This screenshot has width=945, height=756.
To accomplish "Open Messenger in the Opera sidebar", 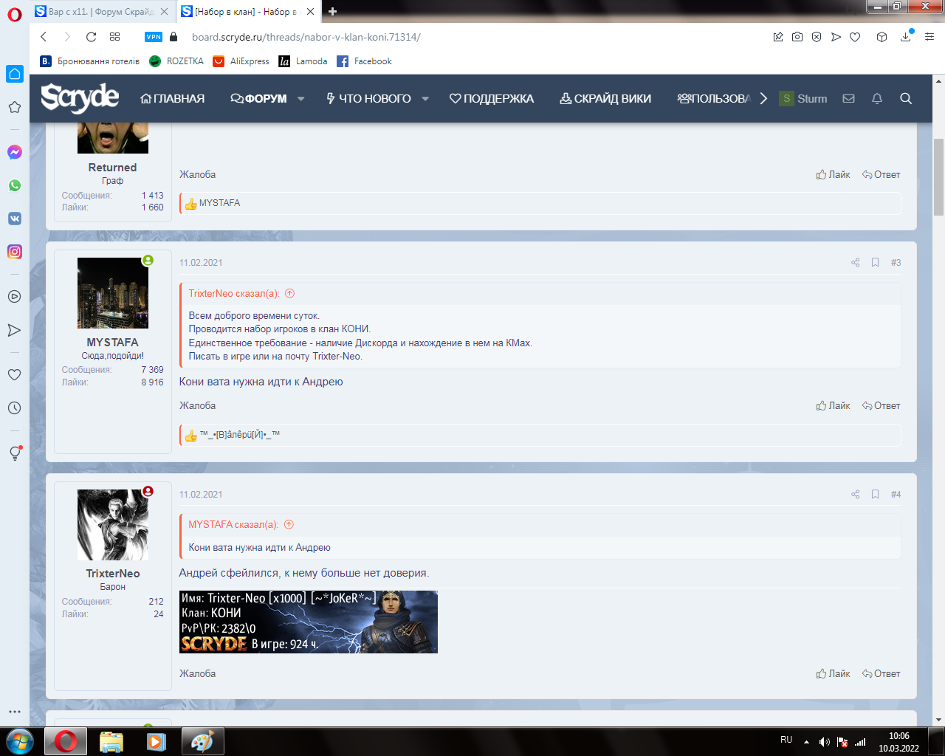I will [x=14, y=152].
